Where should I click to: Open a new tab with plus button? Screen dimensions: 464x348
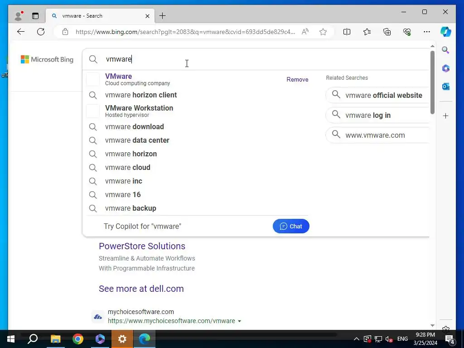(163, 16)
